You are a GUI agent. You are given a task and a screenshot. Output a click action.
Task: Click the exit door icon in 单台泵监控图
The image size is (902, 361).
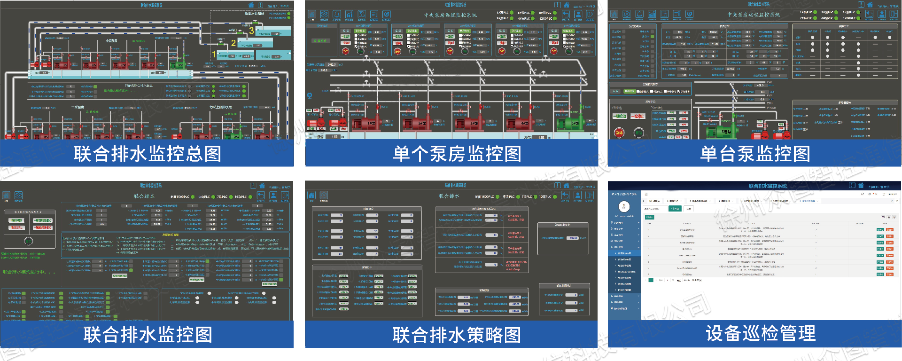[x=894, y=14]
